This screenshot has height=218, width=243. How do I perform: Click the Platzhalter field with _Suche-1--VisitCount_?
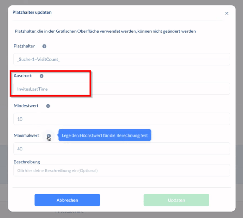point(121,59)
